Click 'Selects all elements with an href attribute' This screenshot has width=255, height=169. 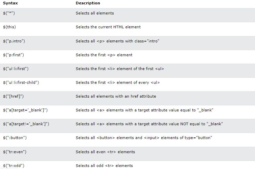click(116, 96)
